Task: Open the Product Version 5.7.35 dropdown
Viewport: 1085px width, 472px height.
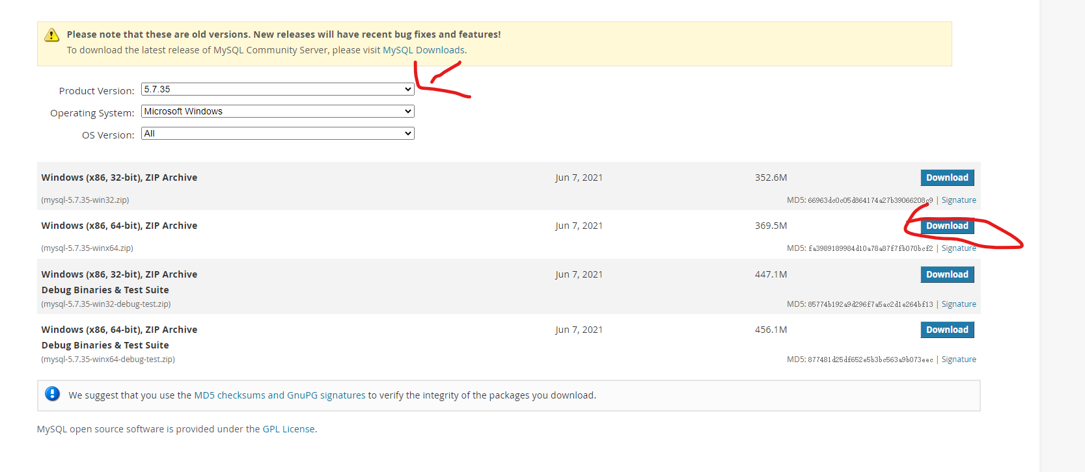Action: (278, 89)
